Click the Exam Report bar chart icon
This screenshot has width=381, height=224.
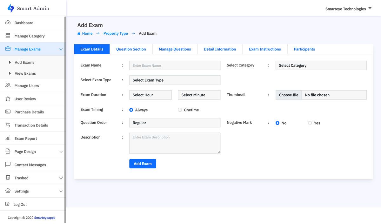coord(8,138)
